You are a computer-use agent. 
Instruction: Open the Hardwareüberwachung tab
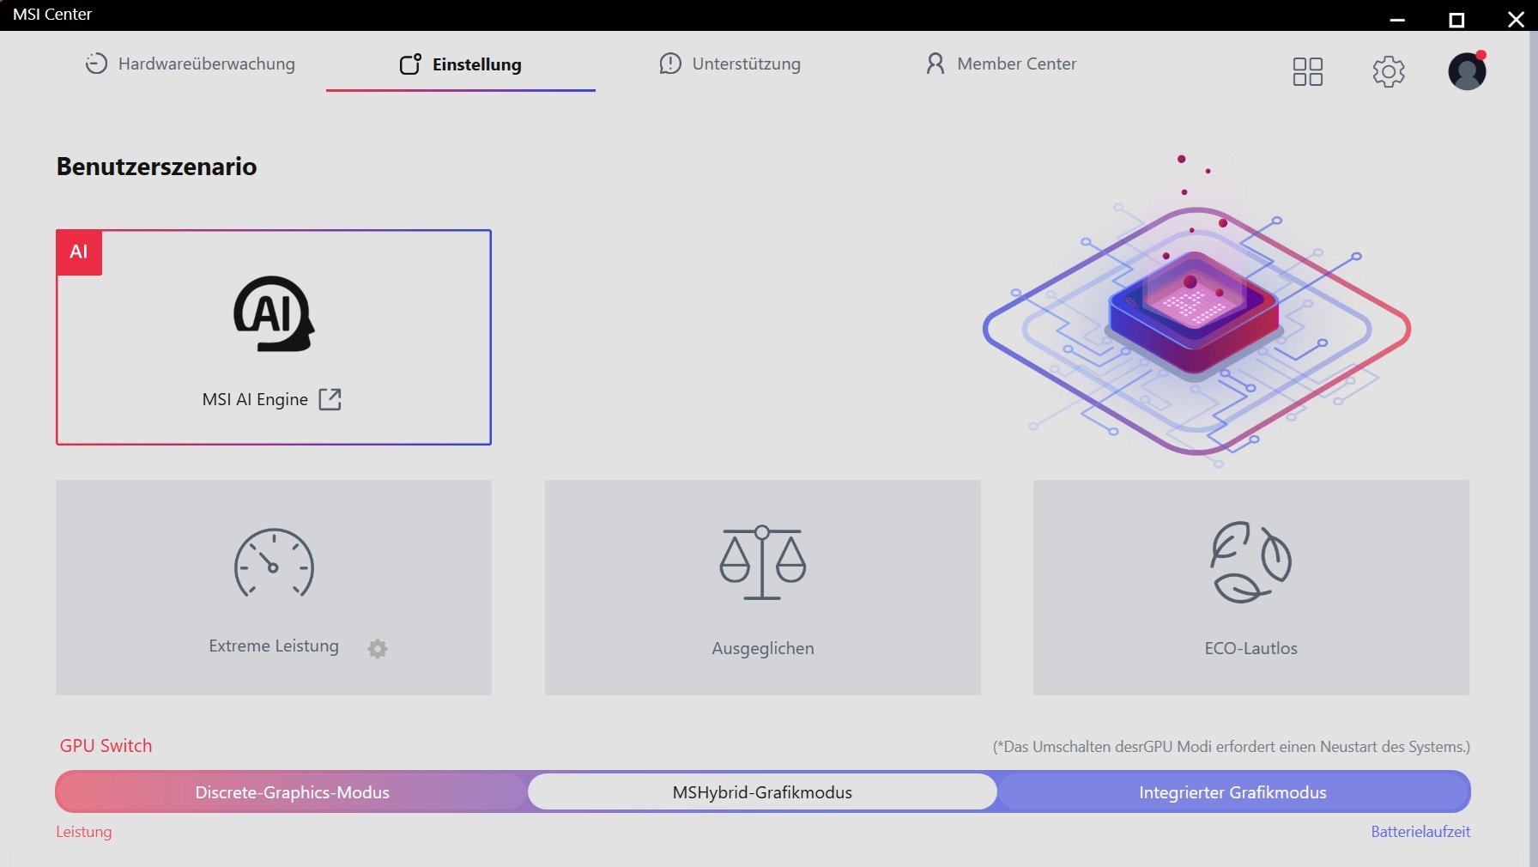click(x=190, y=64)
